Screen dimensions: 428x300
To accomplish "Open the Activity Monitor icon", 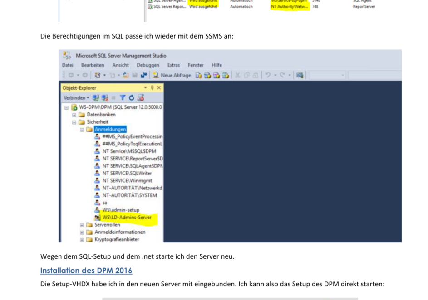I will coord(300,75).
